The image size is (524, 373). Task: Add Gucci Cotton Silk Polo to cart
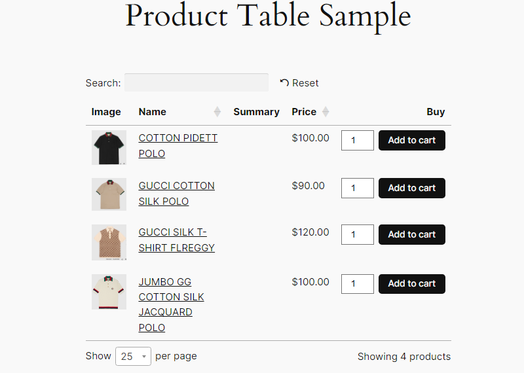(412, 188)
